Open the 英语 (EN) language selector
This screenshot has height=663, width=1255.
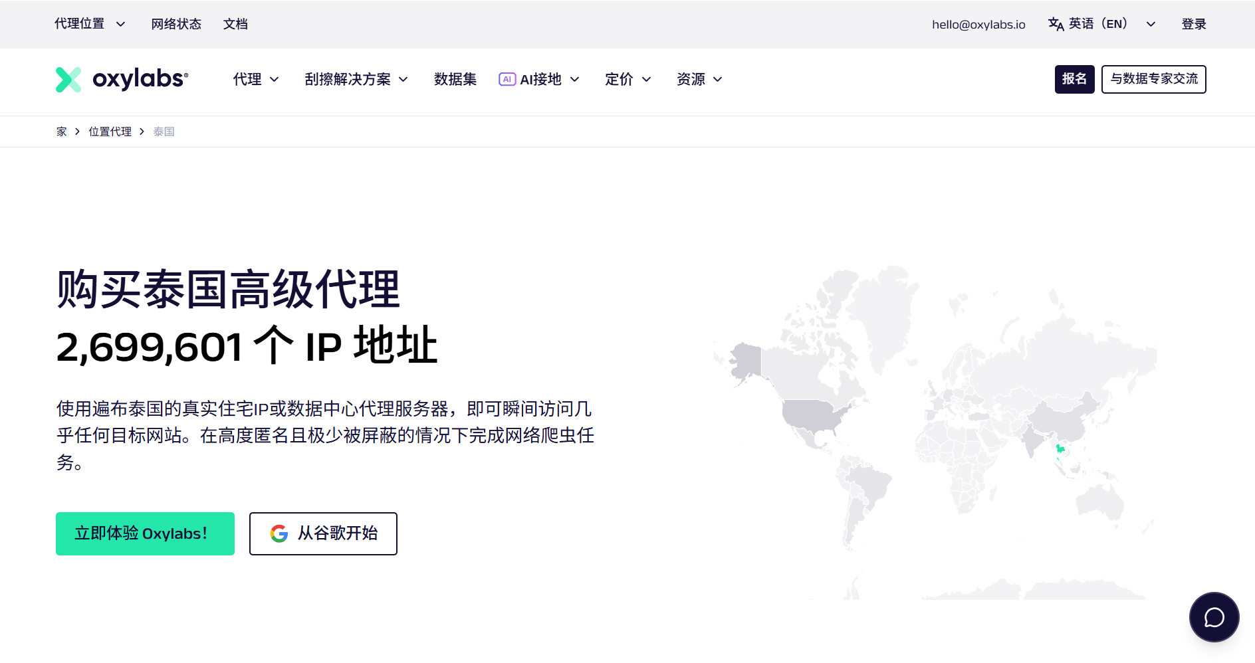tap(1102, 24)
